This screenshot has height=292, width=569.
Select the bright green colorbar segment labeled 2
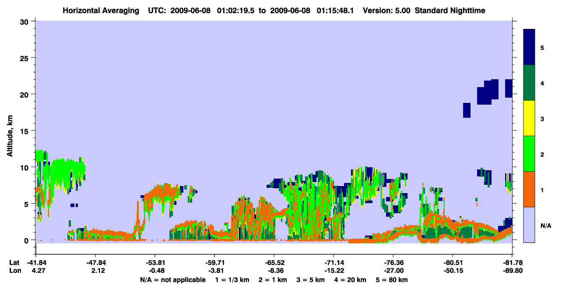(x=529, y=154)
